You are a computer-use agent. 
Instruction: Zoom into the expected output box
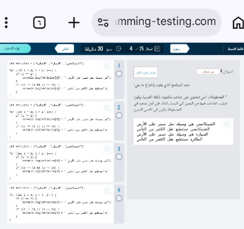(227, 124)
